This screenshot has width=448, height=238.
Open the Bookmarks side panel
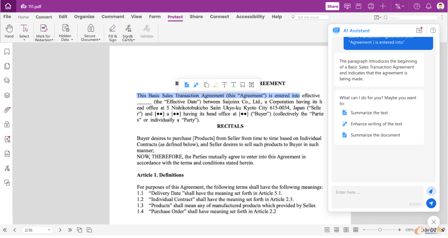point(7,52)
